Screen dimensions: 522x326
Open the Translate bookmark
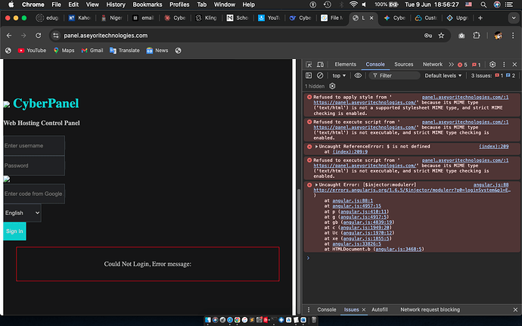pyautogui.click(x=125, y=51)
